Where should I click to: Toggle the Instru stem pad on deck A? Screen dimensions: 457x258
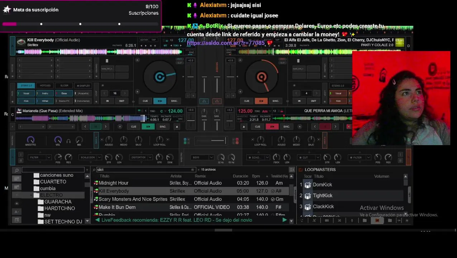click(45, 94)
